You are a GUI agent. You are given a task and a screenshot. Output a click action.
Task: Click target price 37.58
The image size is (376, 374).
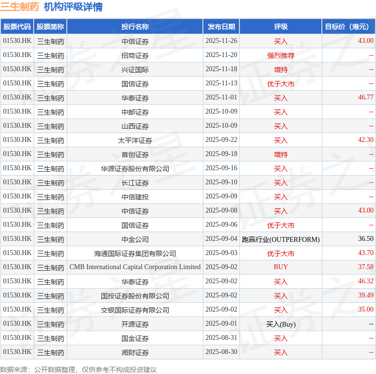pyautogui.click(x=366, y=267)
